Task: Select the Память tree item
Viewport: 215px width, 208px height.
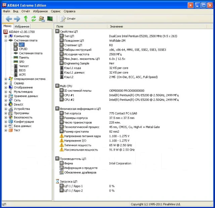Action: point(24,57)
